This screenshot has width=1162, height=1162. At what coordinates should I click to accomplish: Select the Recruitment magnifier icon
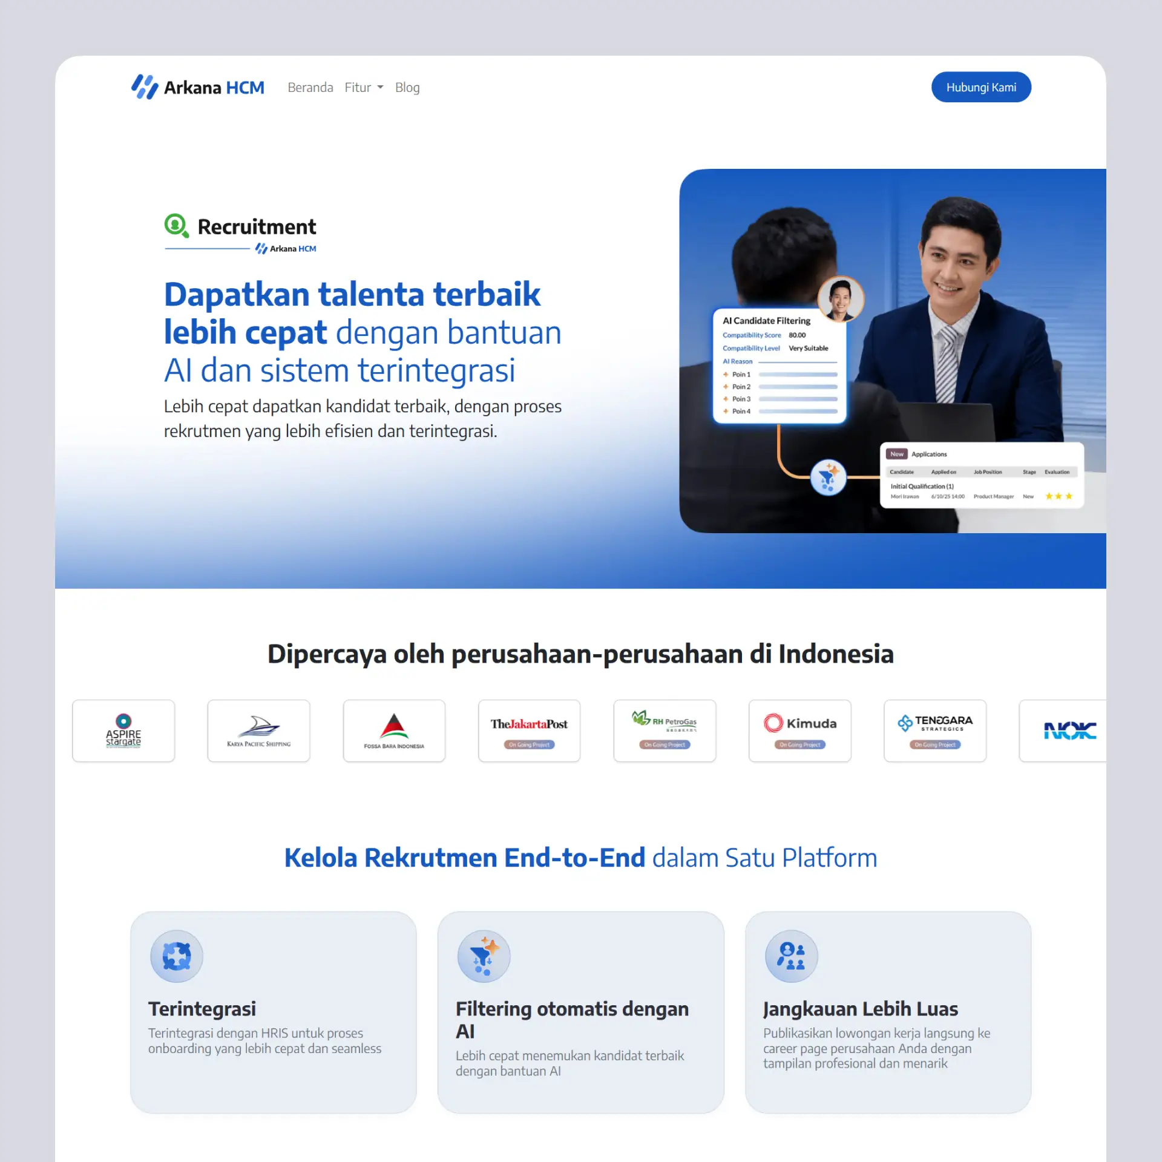[x=176, y=226]
